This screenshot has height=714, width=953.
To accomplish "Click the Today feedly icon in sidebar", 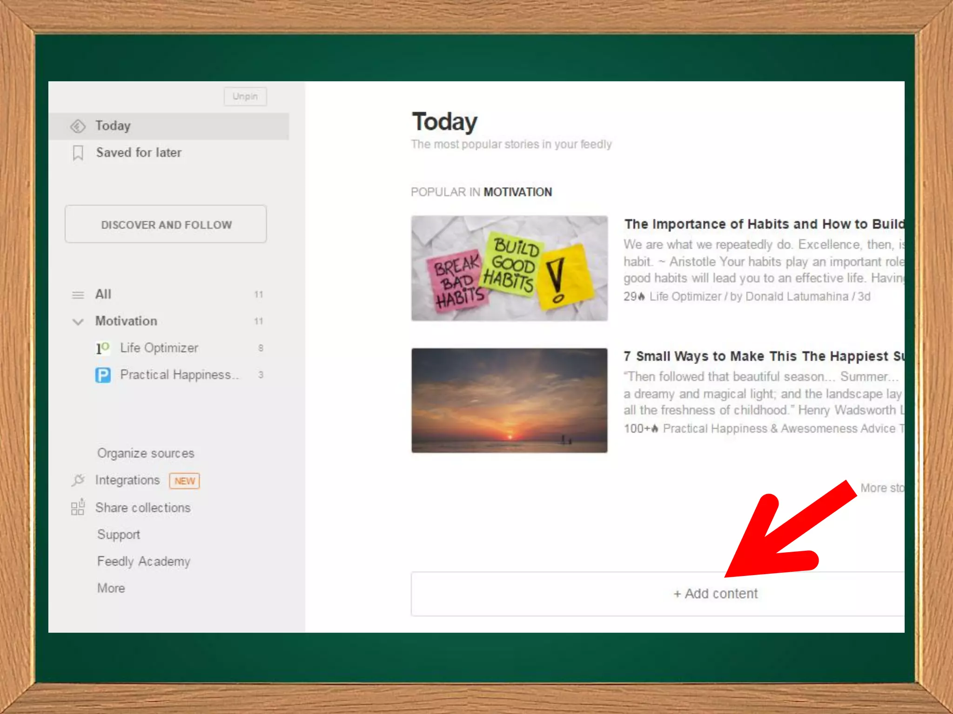I will coord(78,126).
